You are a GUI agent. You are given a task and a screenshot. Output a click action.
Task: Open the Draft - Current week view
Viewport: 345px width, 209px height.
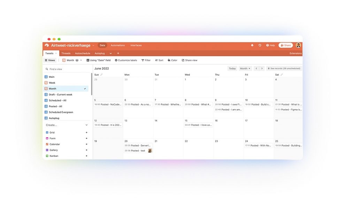click(x=66, y=95)
